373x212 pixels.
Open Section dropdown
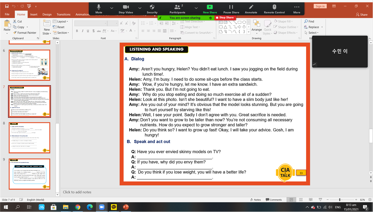[61, 33]
